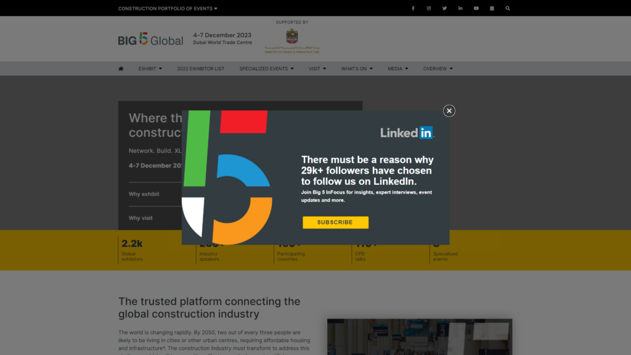The height and width of the screenshot is (355, 631).
Task: Expand the What's On menu
Action: [x=357, y=69]
